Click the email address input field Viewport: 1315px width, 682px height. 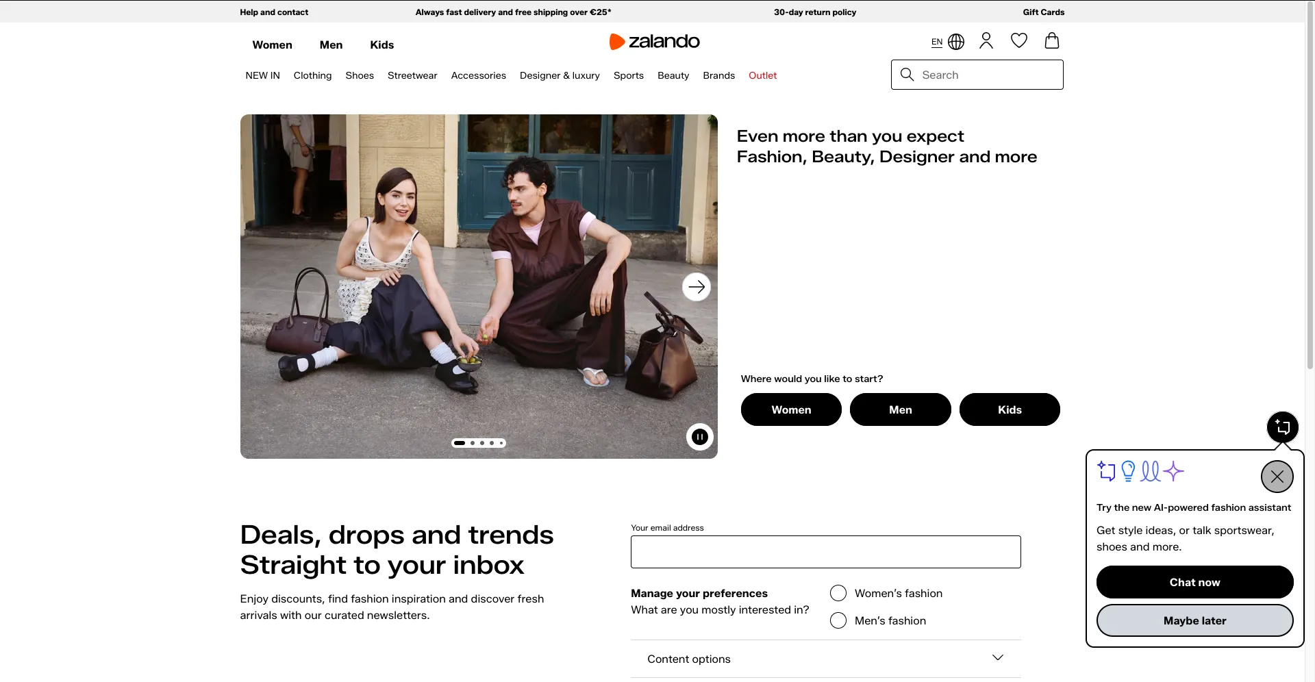(x=826, y=552)
